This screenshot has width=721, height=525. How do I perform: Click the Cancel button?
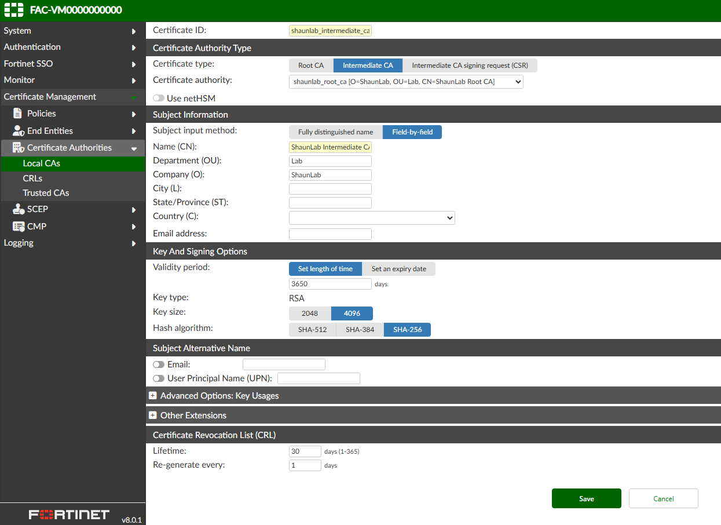coord(664,498)
